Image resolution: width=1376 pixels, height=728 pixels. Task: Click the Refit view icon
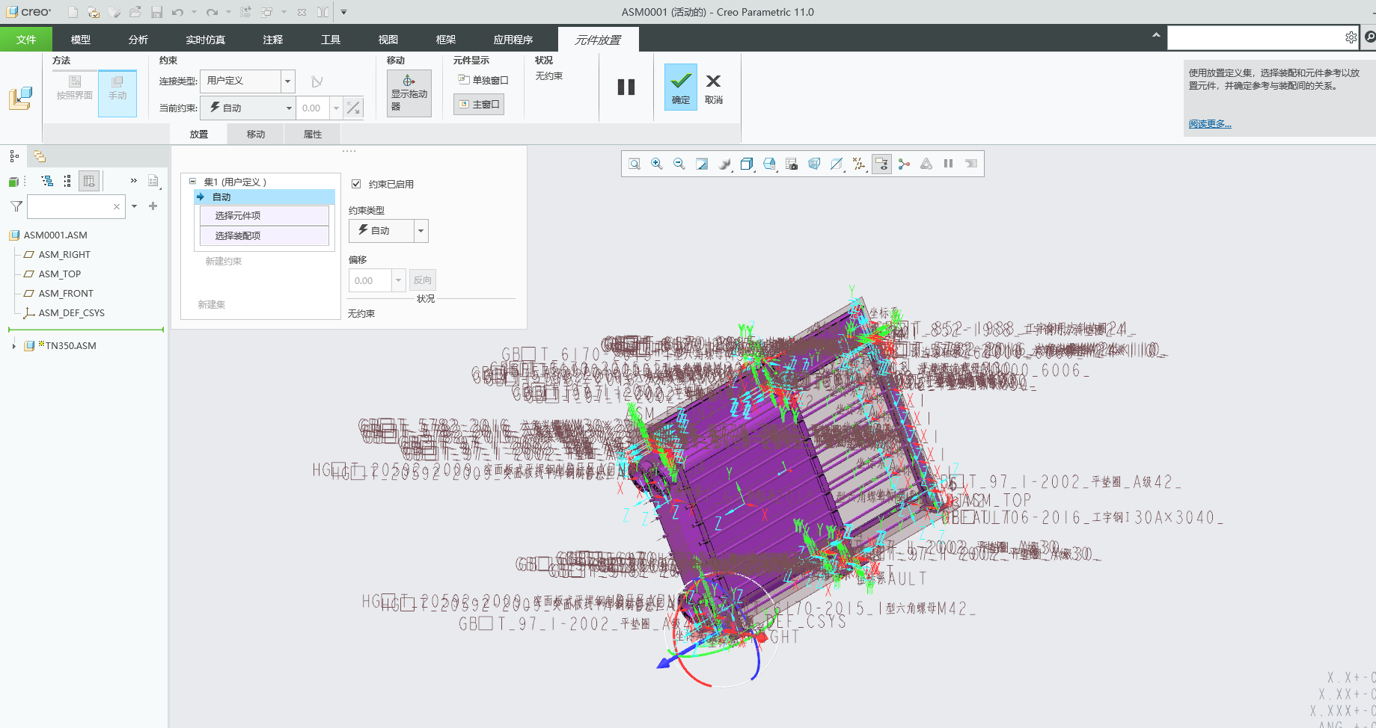pos(635,164)
